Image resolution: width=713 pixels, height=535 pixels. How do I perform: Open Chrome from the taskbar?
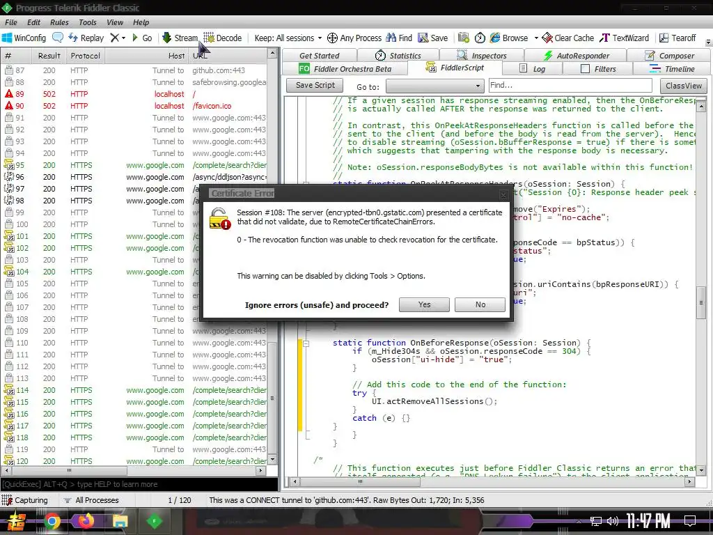pos(52,521)
